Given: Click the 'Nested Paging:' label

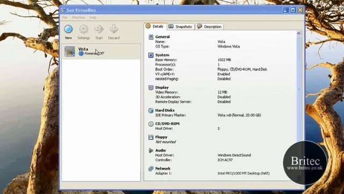Looking at the screenshot, I should click(167, 79).
